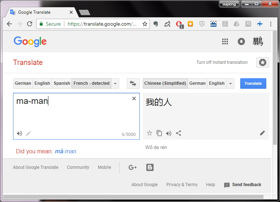Save translation with star icon
This screenshot has height=202, width=280.
click(150, 133)
